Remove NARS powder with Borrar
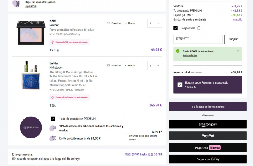The height and width of the screenshot is (166, 253). coord(130,23)
